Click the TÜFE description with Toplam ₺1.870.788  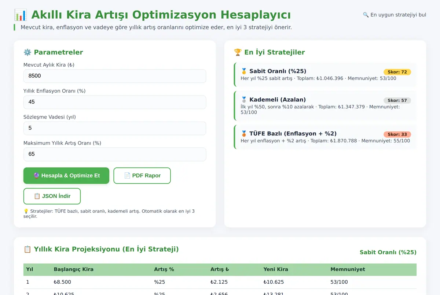325,141
